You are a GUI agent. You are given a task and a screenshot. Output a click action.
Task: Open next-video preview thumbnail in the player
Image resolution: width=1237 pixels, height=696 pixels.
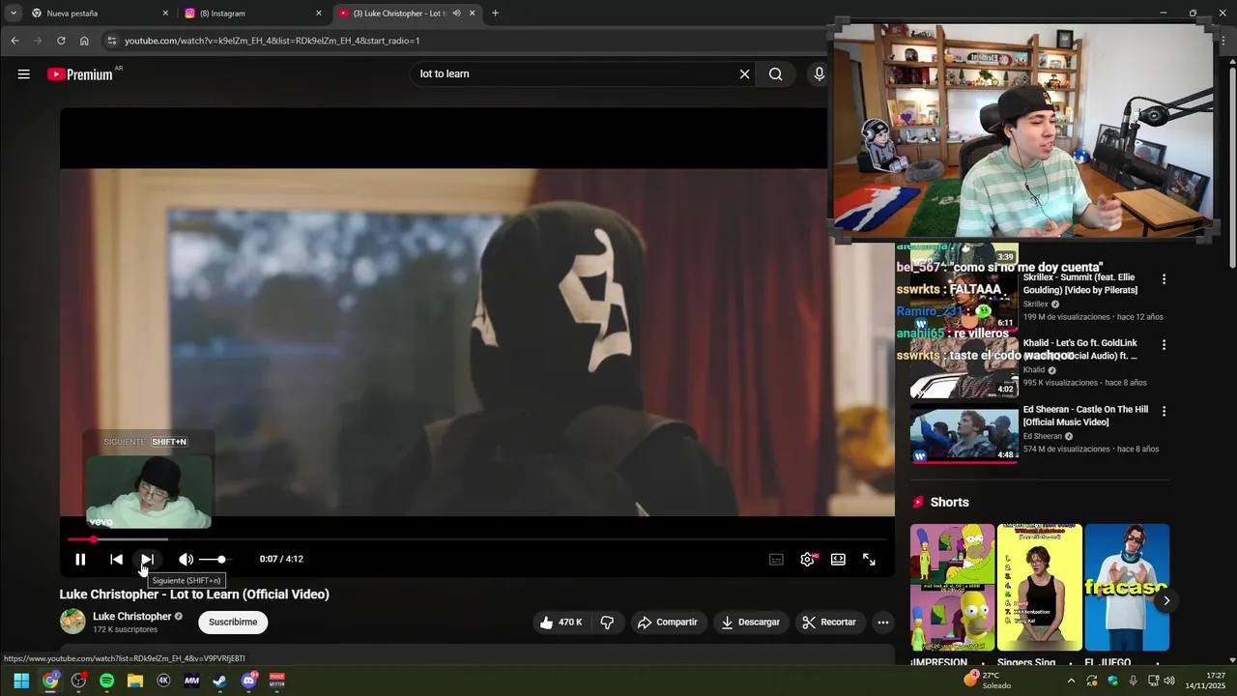pos(149,491)
